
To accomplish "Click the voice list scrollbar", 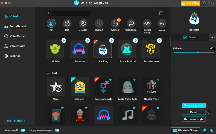I will [171, 41].
